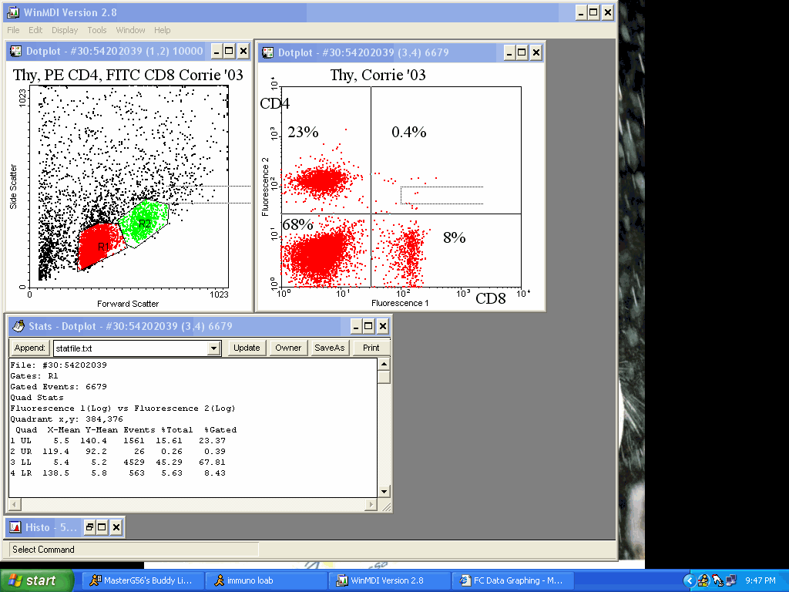Click the Forward/Side Scatter dotplot window icon

[x=15, y=52]
